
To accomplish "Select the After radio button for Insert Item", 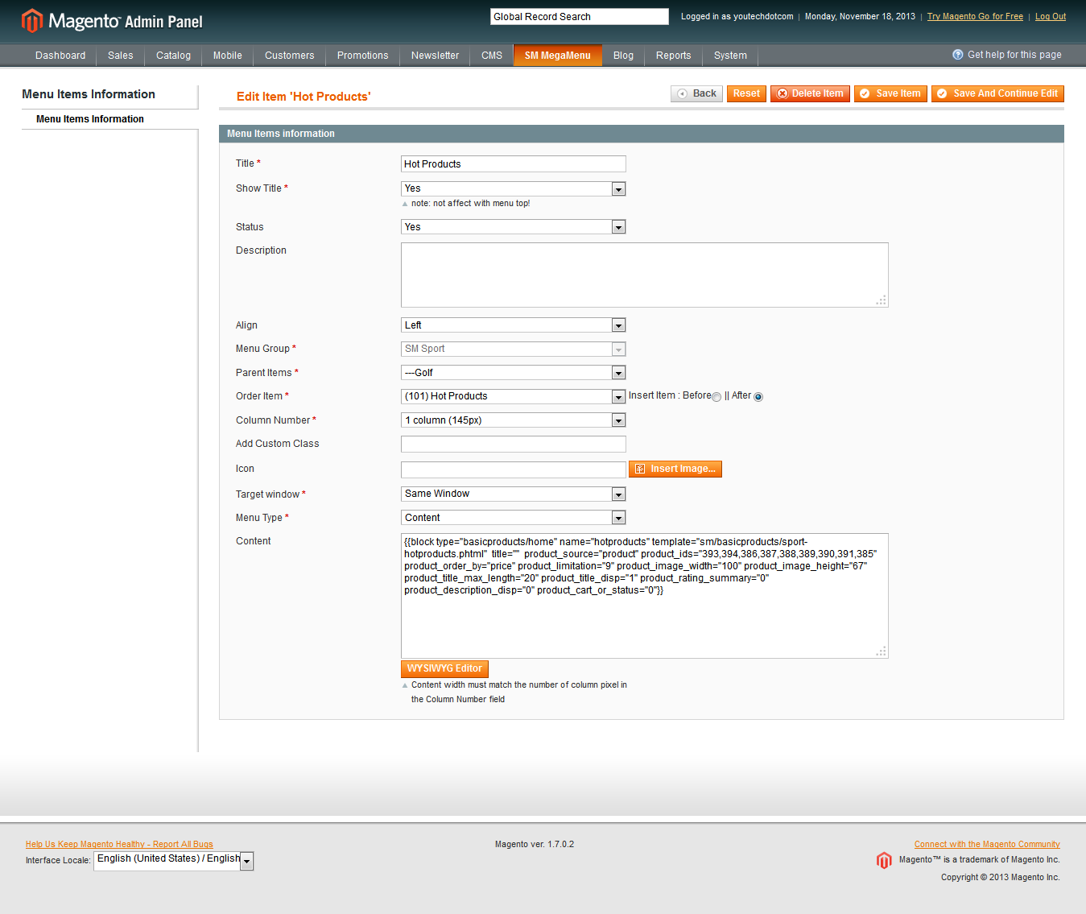I will point(758,397).
